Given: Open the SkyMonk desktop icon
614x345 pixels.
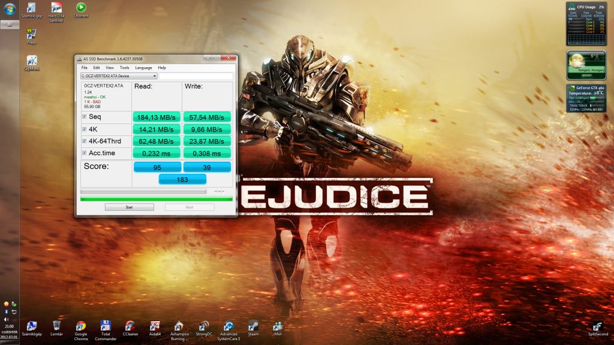Looking at the screenshot, I should pos(32,63).
